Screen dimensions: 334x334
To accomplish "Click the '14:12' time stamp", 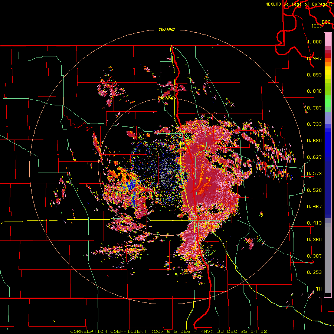I will (258, 331).
